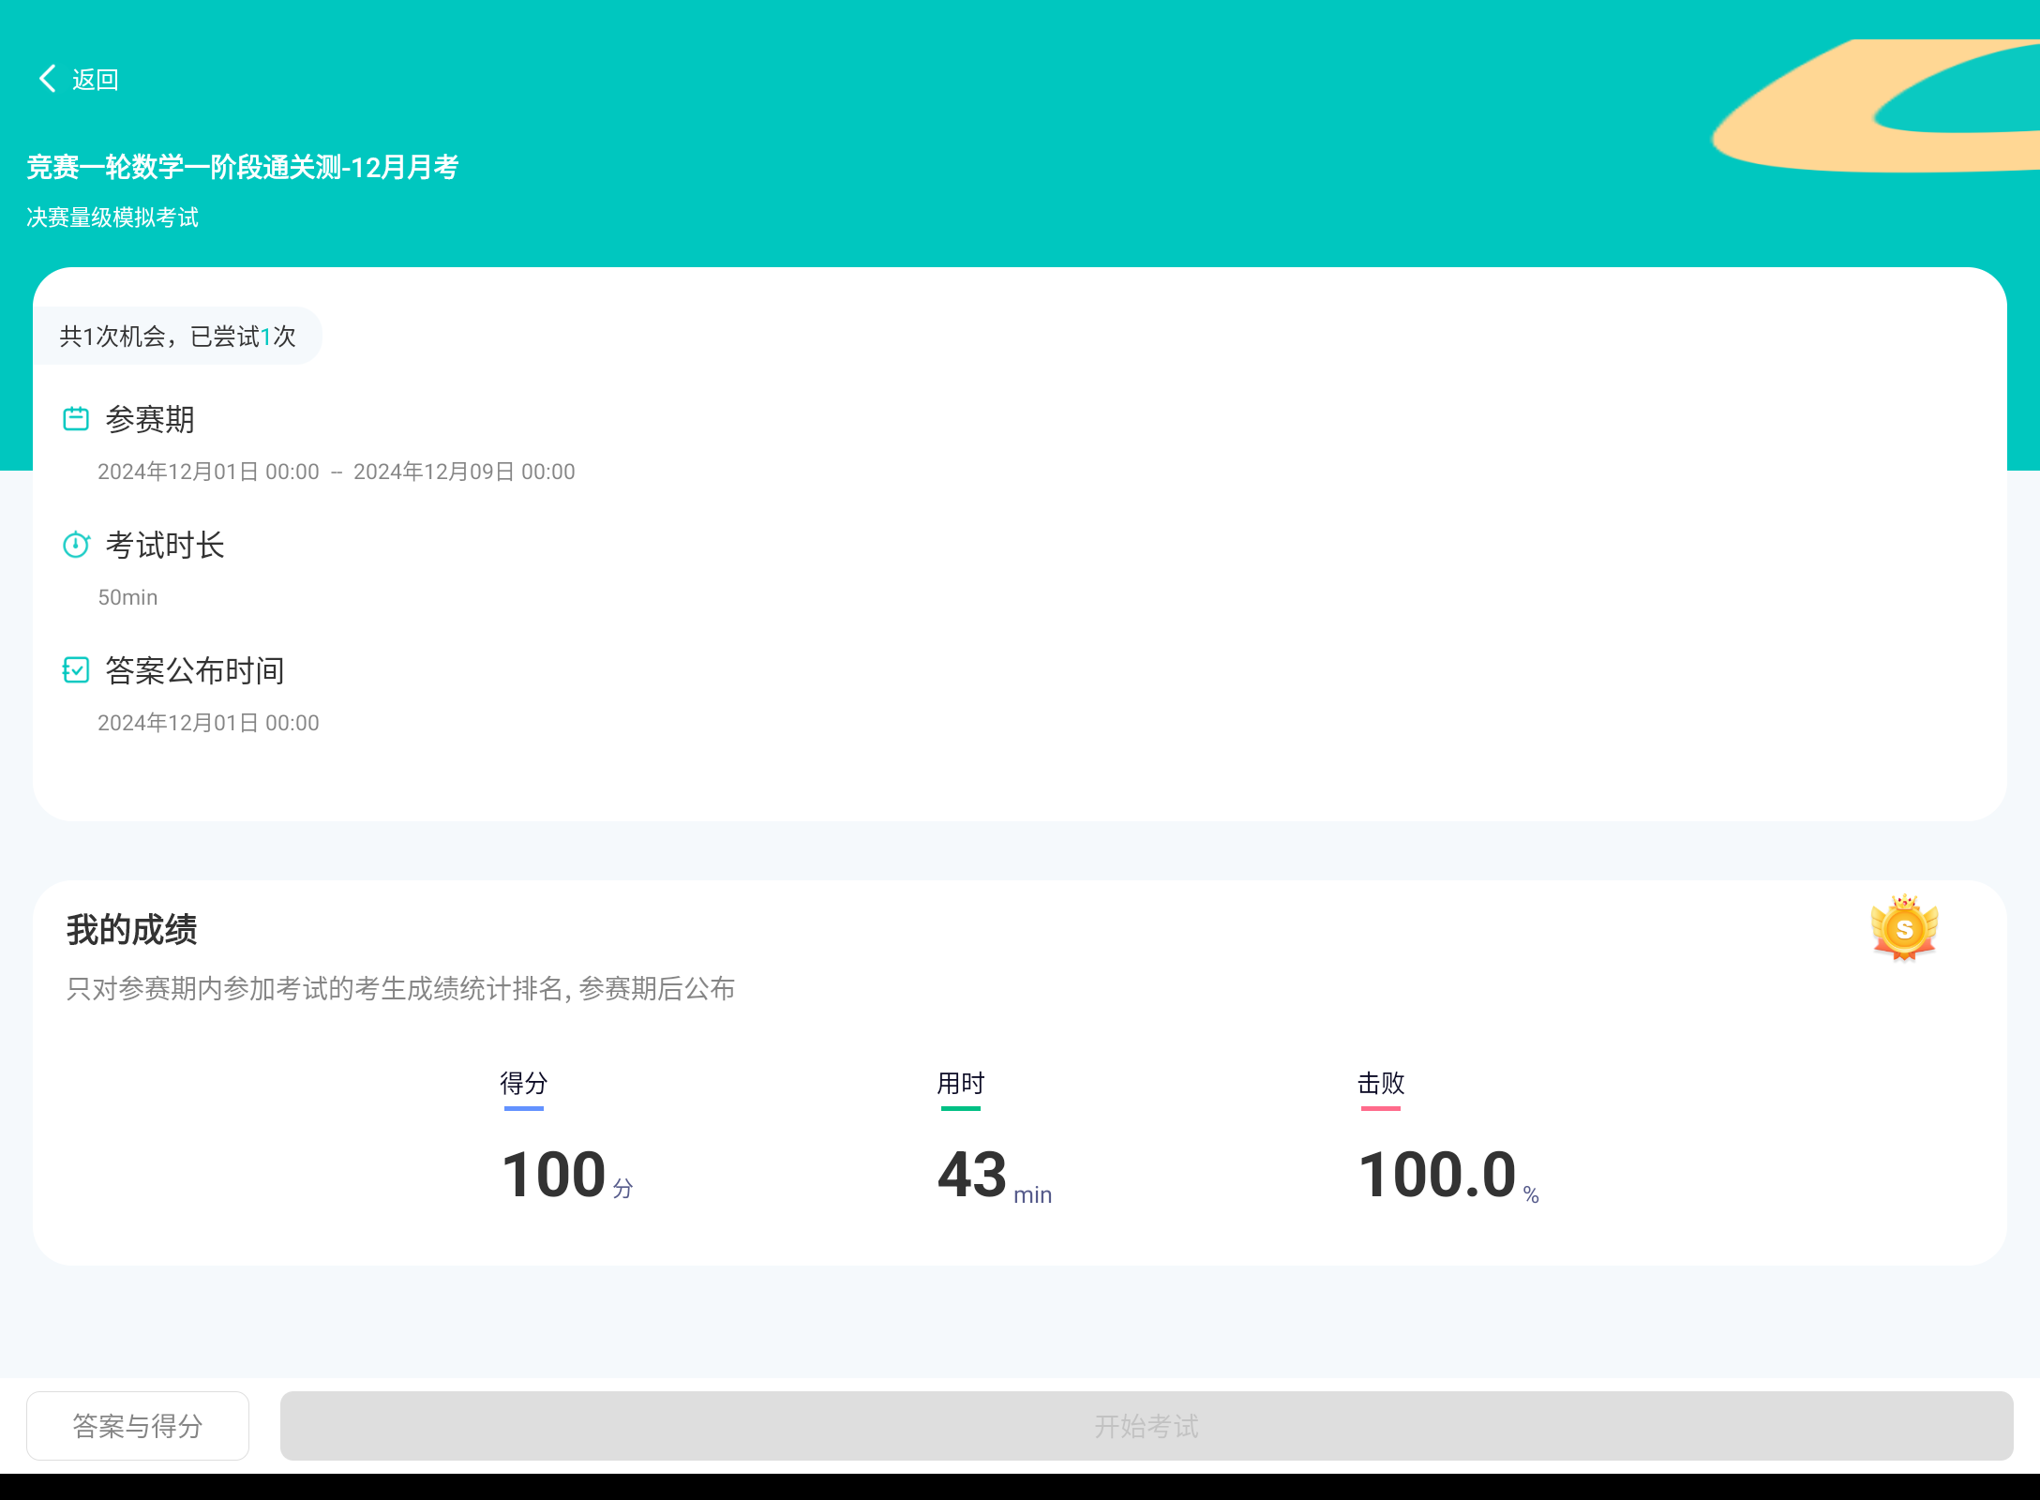Click the subtitle 决赛量级模拟考试

(x=112, y=217)
